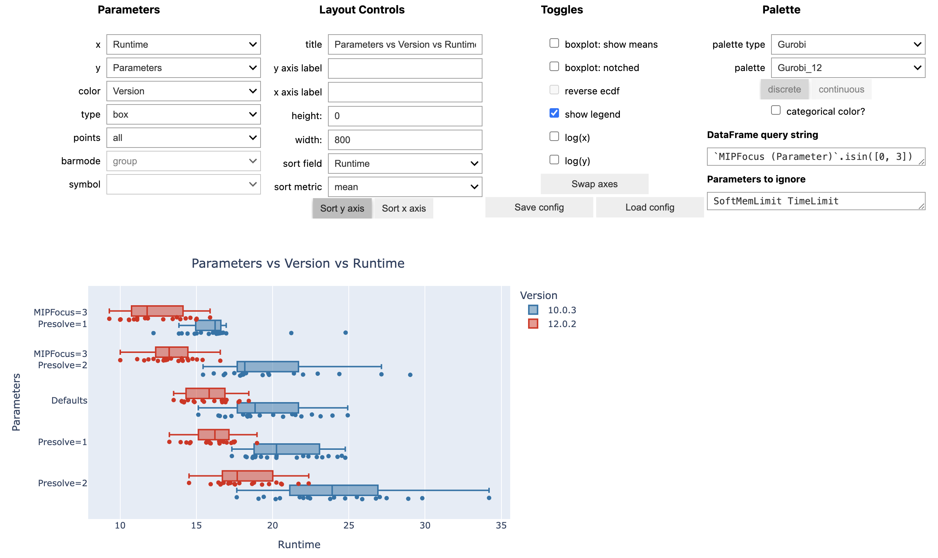Hide version 12.0.2 via its legend swatch
This screenshot has width=938, height=558.
(x=533, y=323)
